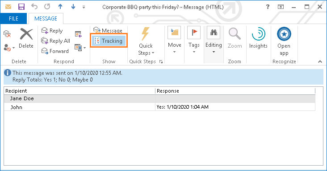Screen dimensions: 327x171
Task: Undo the last action
Action: pos(34,7)
